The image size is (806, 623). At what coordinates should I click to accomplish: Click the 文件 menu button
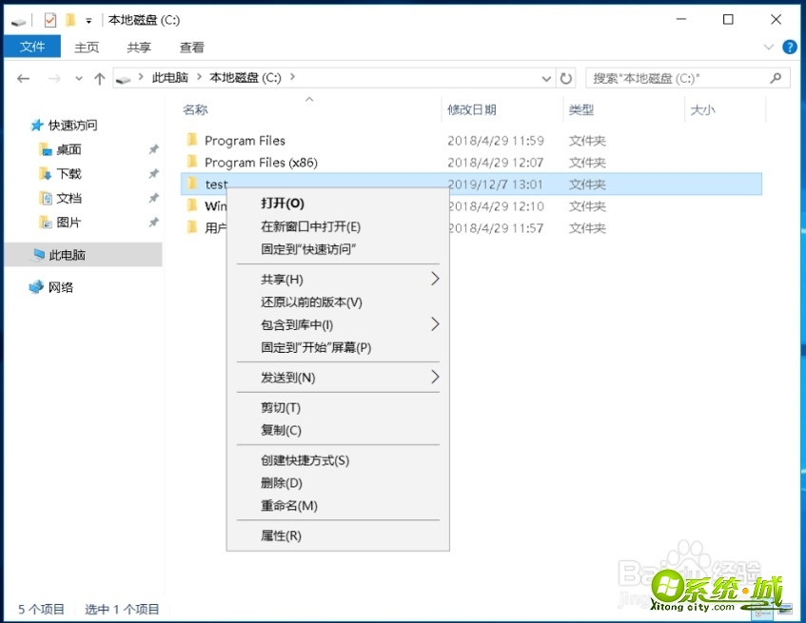coord(31,47)
